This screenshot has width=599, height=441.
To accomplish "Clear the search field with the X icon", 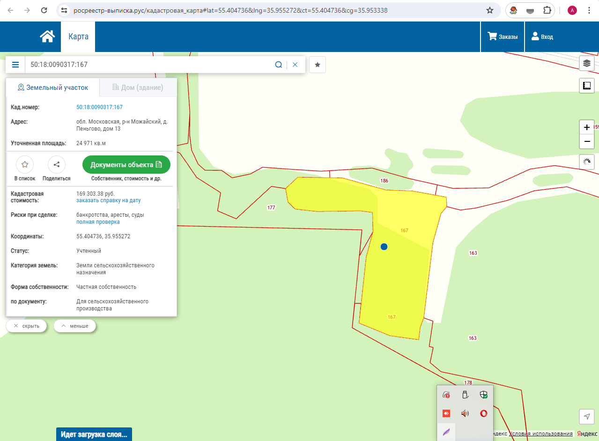I will (x=295, y=65).
